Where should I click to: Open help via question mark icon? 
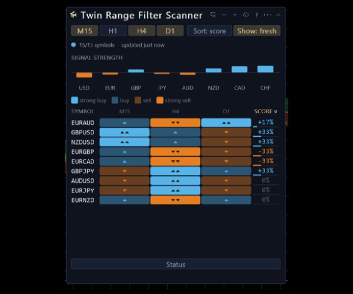tap(256, 15)
